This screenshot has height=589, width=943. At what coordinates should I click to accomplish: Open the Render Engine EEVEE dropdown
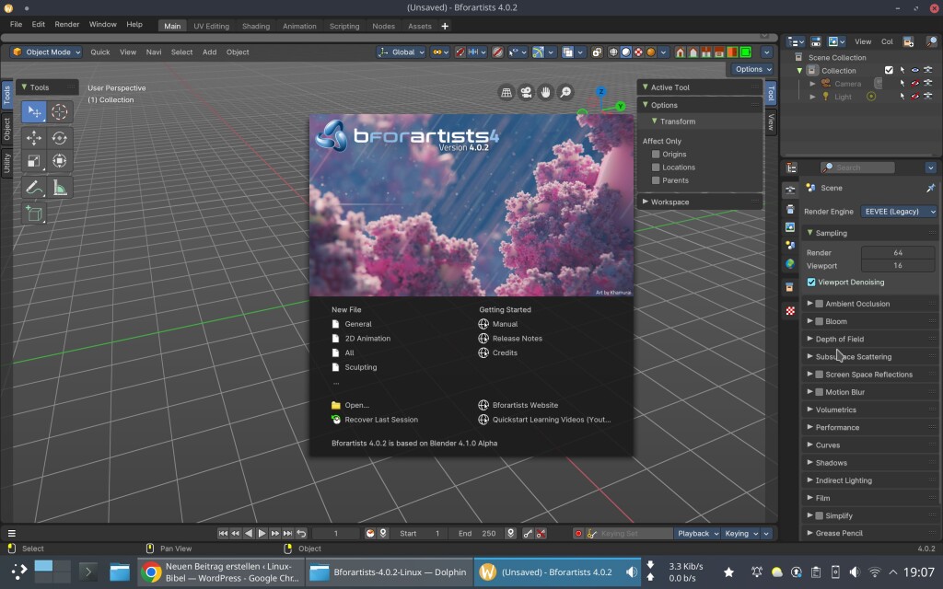click(899, 212)
